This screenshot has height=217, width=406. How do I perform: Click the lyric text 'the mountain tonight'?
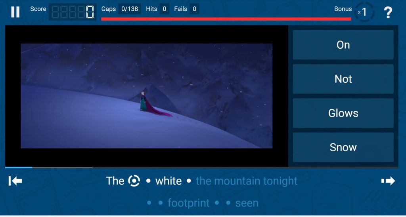(x=247, y=181)
